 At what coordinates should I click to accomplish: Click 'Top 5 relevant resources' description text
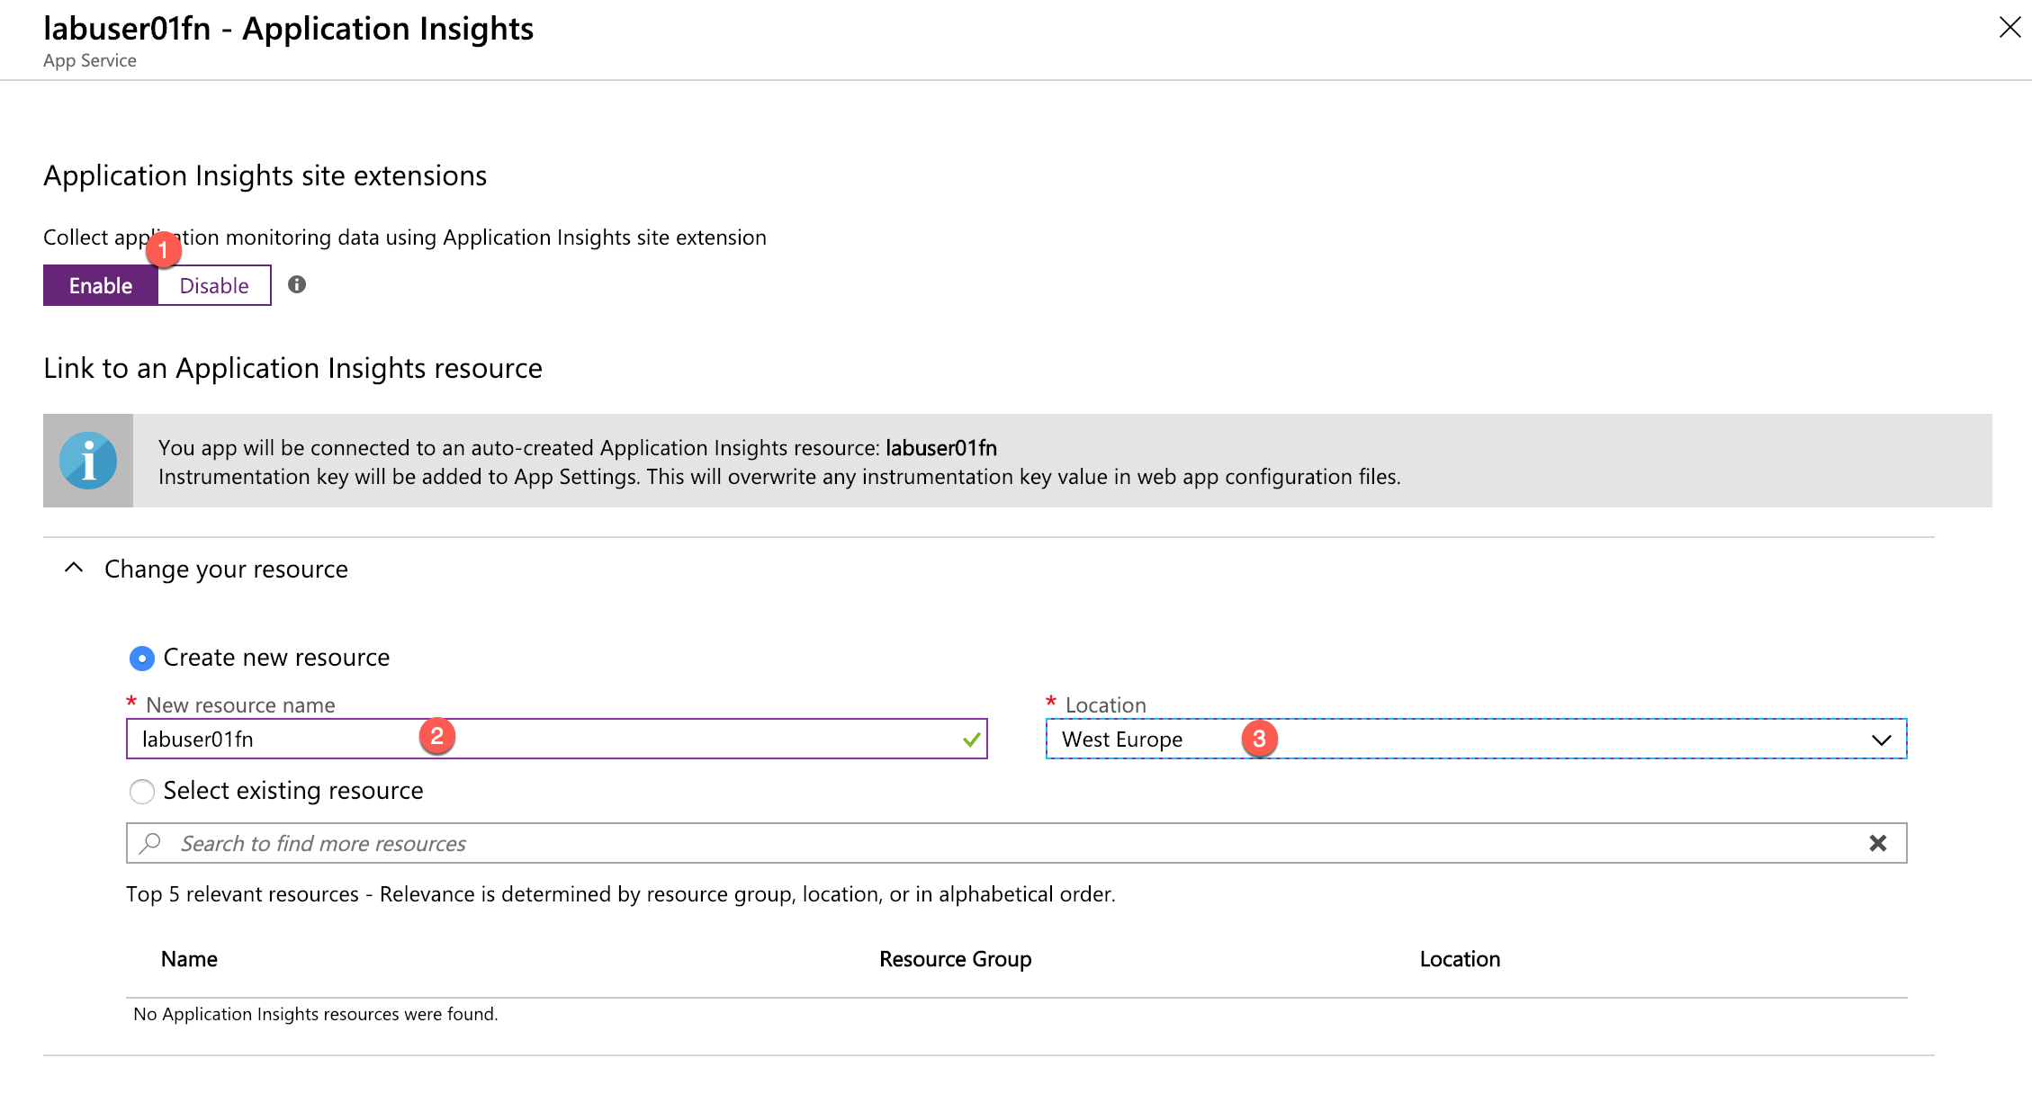[x=621, y=894]
